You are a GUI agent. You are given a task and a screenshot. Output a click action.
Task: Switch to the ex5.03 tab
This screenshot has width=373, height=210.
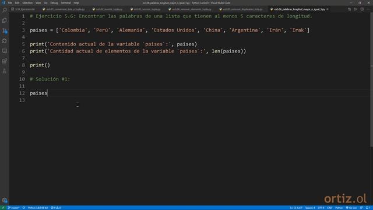point(147,9)
